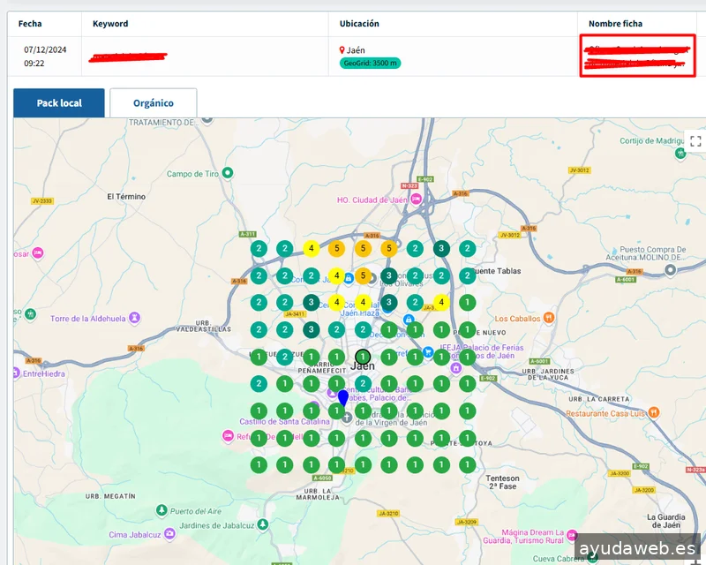This screenshot has height=565, width=706.
Task: Toggle the map fullscreen control
Action: click(x=695, y=141)
